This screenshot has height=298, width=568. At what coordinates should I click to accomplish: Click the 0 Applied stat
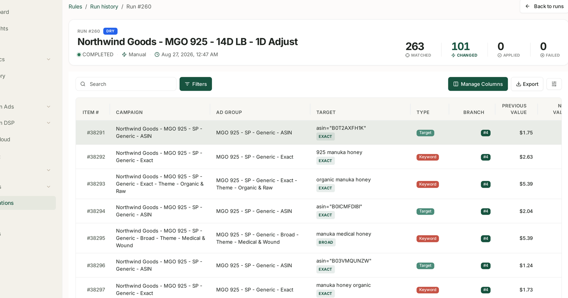pyautogui.click(x=509, y=49)
